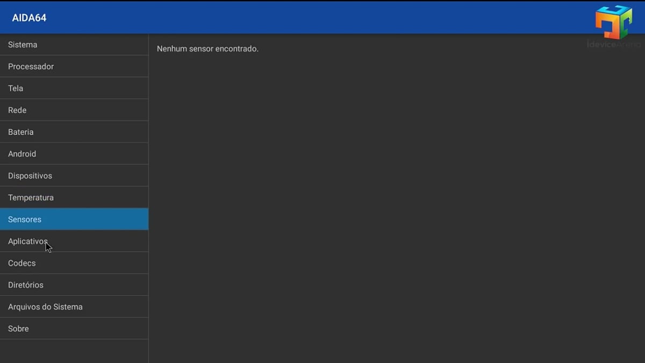Open the Diretórios page

(74, 285)
